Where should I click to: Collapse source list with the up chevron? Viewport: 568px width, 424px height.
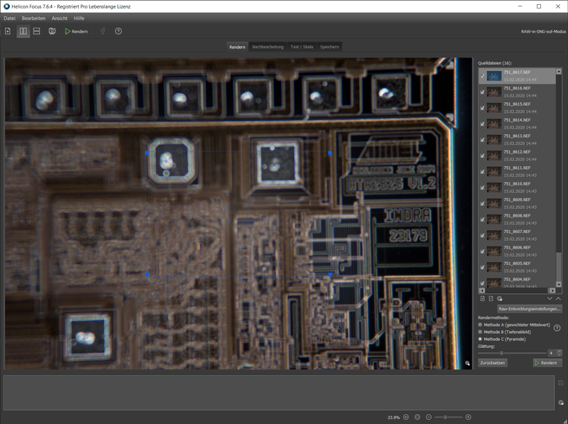[x=558, y=299]
